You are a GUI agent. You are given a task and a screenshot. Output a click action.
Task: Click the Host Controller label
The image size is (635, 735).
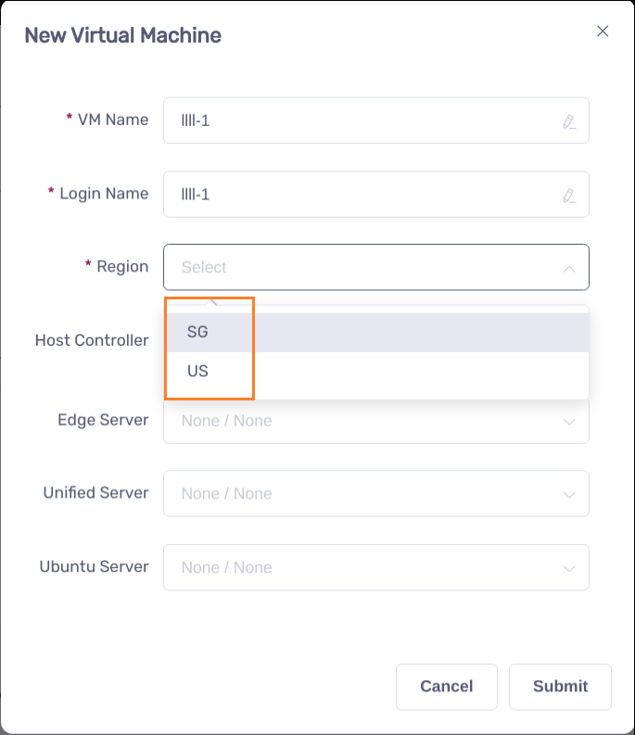[x=92, y=340]
